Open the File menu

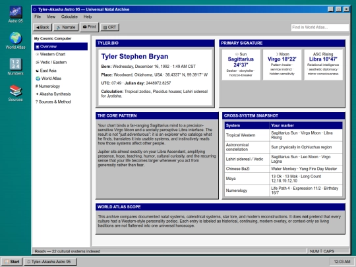tap(38, 16)
